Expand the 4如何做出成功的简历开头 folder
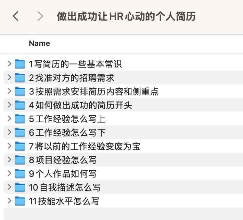The image size is (243, 220). click(9, 105)
